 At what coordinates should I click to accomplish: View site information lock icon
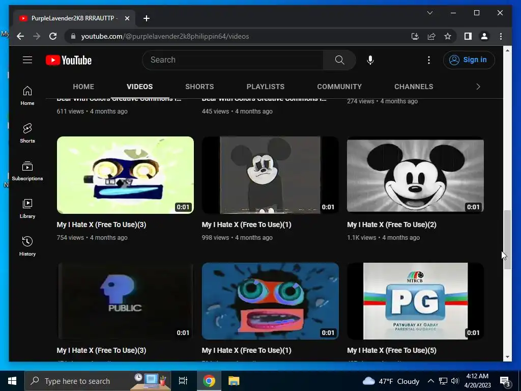[73, 36]
